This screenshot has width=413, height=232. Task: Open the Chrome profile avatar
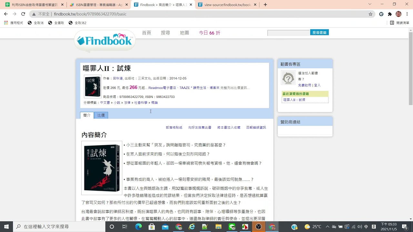[398, 14]
